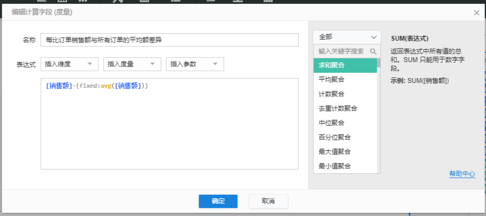Select 最小值聚合 in function list
This screenshot has width=486, height=216.
point(345,166)
